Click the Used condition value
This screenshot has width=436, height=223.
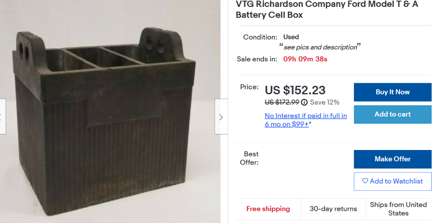[291, 37]
